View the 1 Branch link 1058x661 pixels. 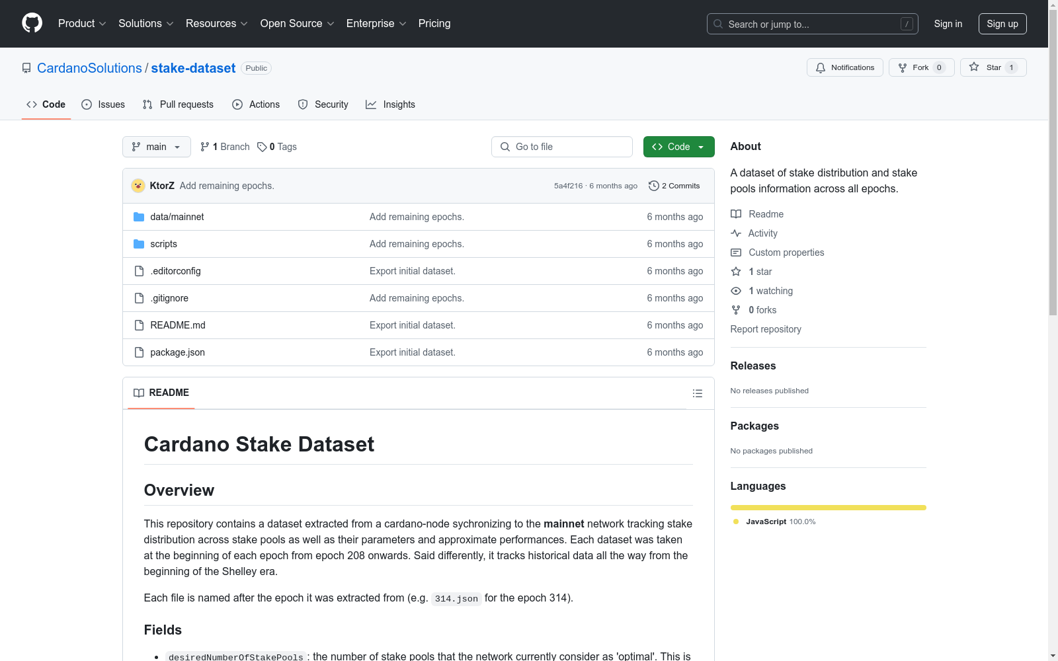pyautogui.click(x=225, y=147)
